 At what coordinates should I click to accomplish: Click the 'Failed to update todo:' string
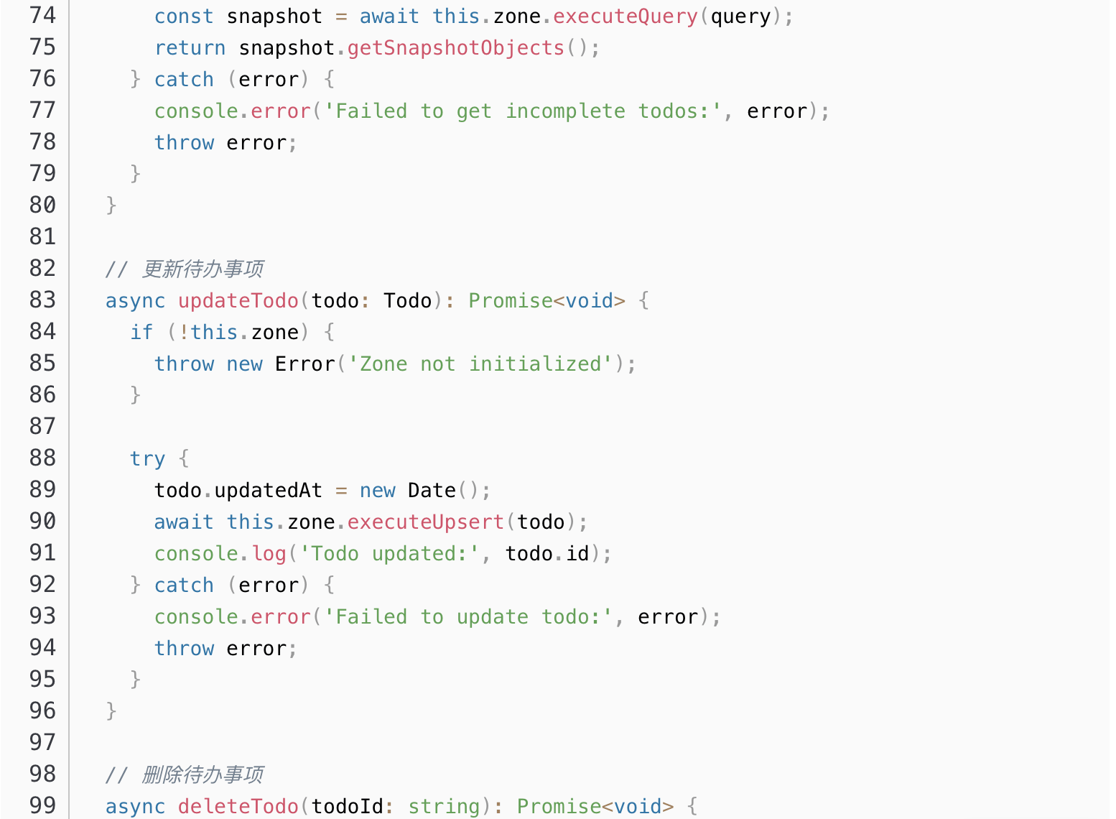point(468,616)
